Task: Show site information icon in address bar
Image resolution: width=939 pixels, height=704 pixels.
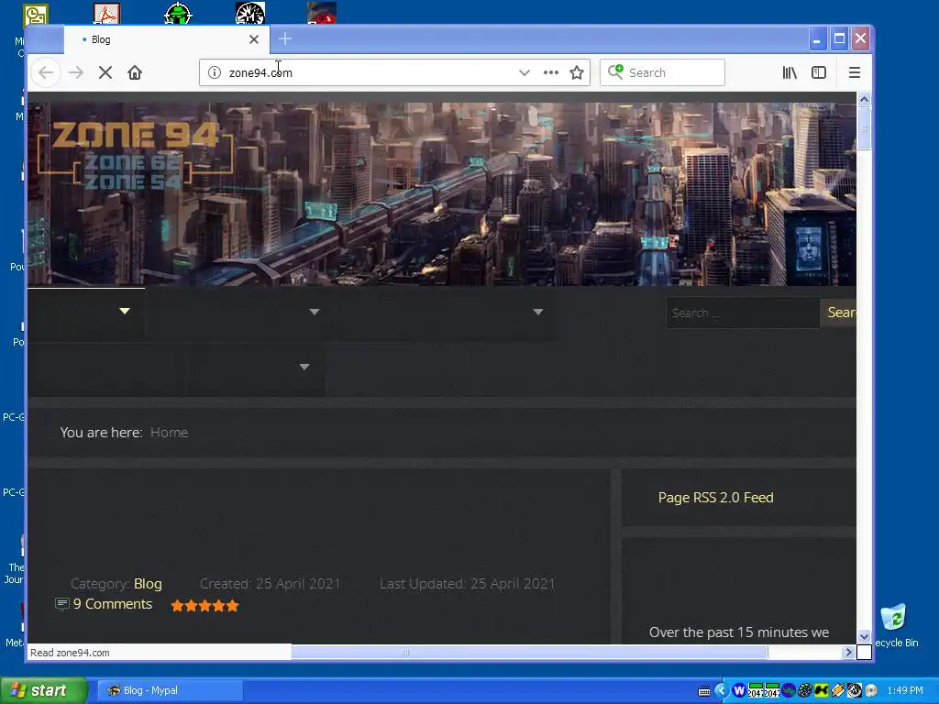Action: point(215,73)
